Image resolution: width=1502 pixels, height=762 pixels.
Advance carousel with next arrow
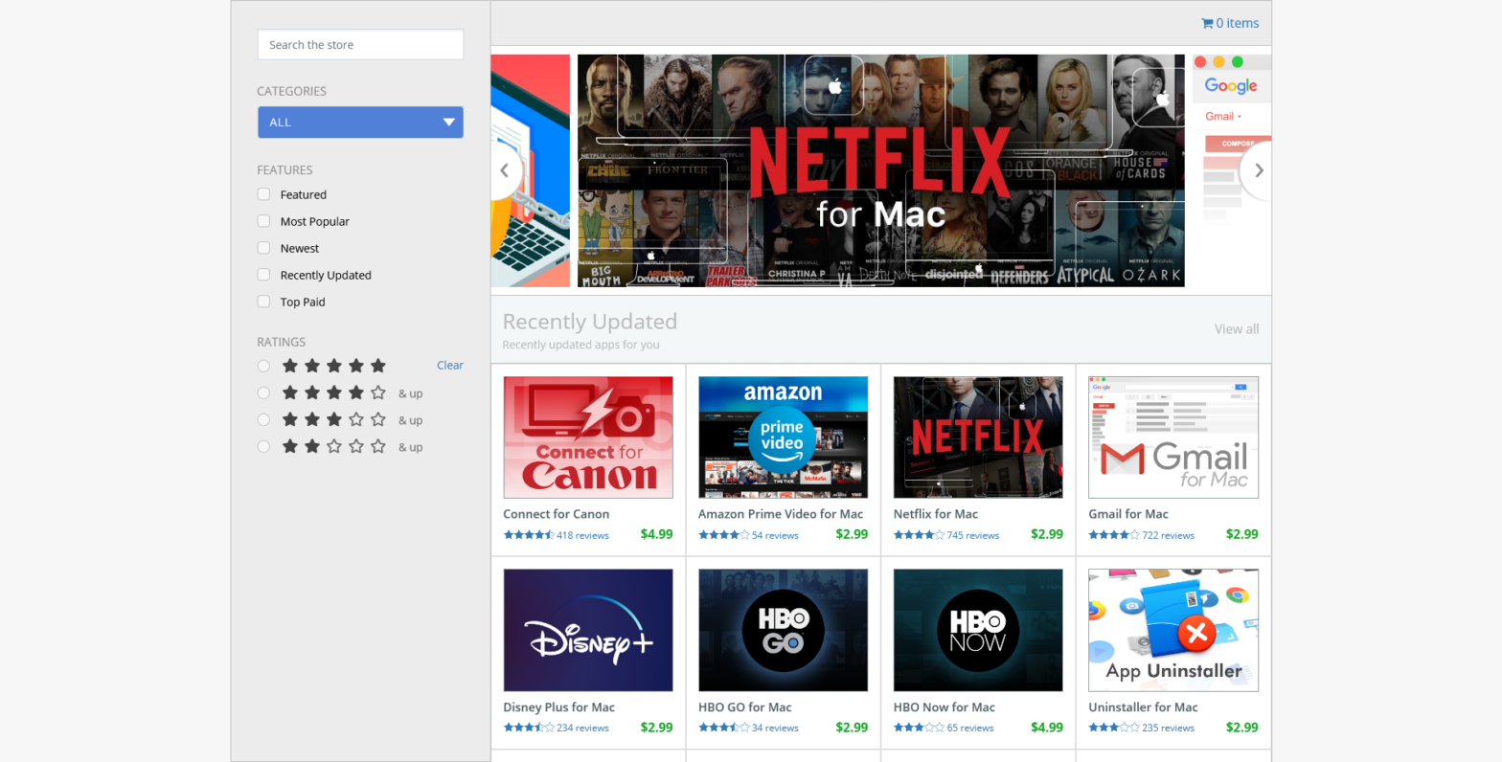1258,170
